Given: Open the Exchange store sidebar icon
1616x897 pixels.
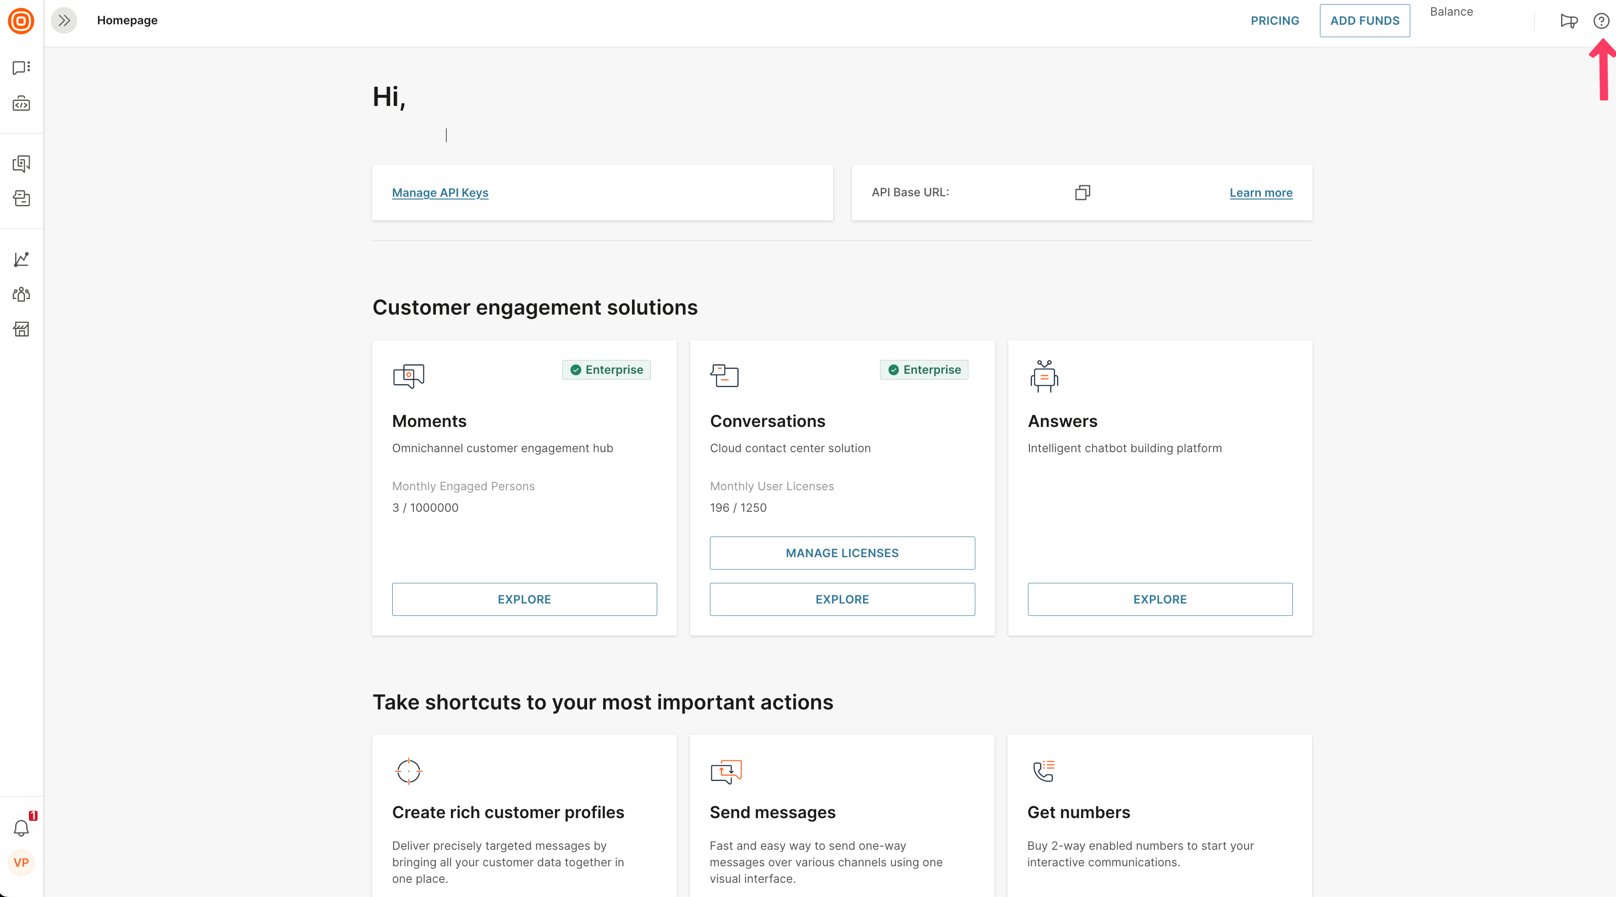Looking at the screenshot, I should [22, 330].
